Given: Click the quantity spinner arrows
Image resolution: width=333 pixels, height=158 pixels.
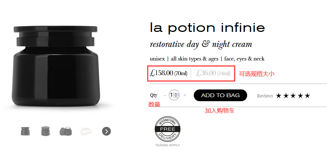Looking at the screenshot, I should point(176,95).
